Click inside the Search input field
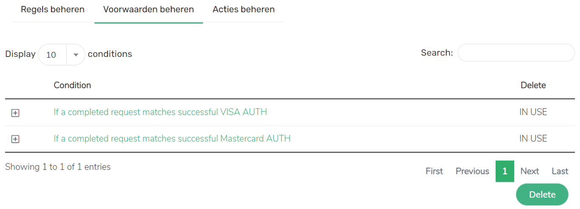580x209 pixels. pos(515,53)
